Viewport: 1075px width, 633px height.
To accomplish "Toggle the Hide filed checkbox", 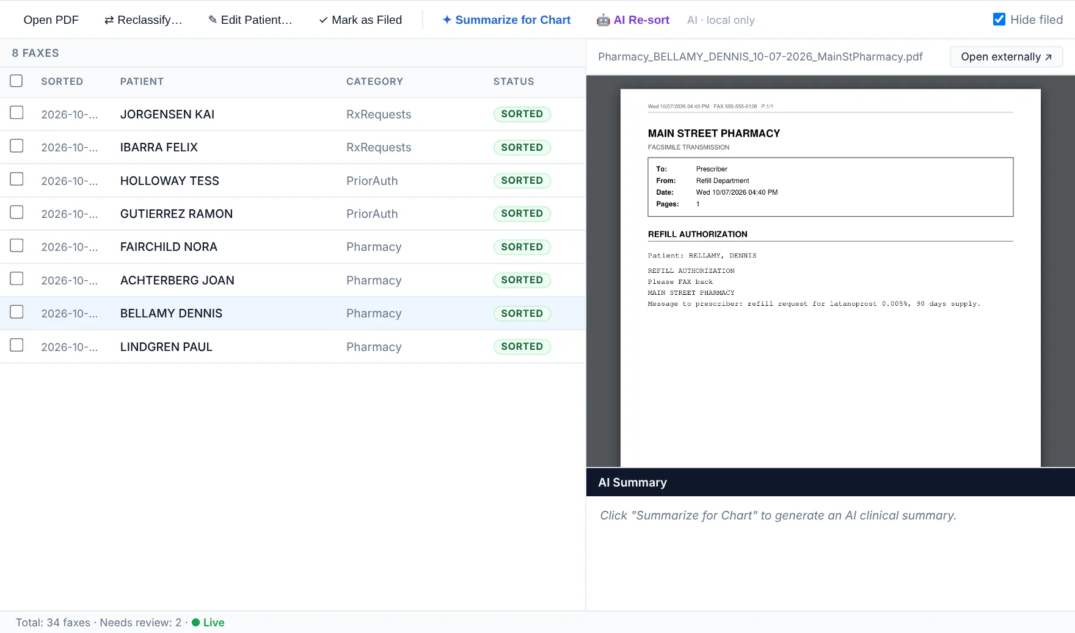I will coord(999,20).
